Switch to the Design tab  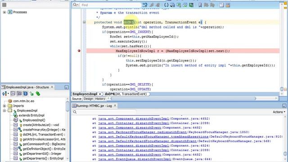point(88,99)
